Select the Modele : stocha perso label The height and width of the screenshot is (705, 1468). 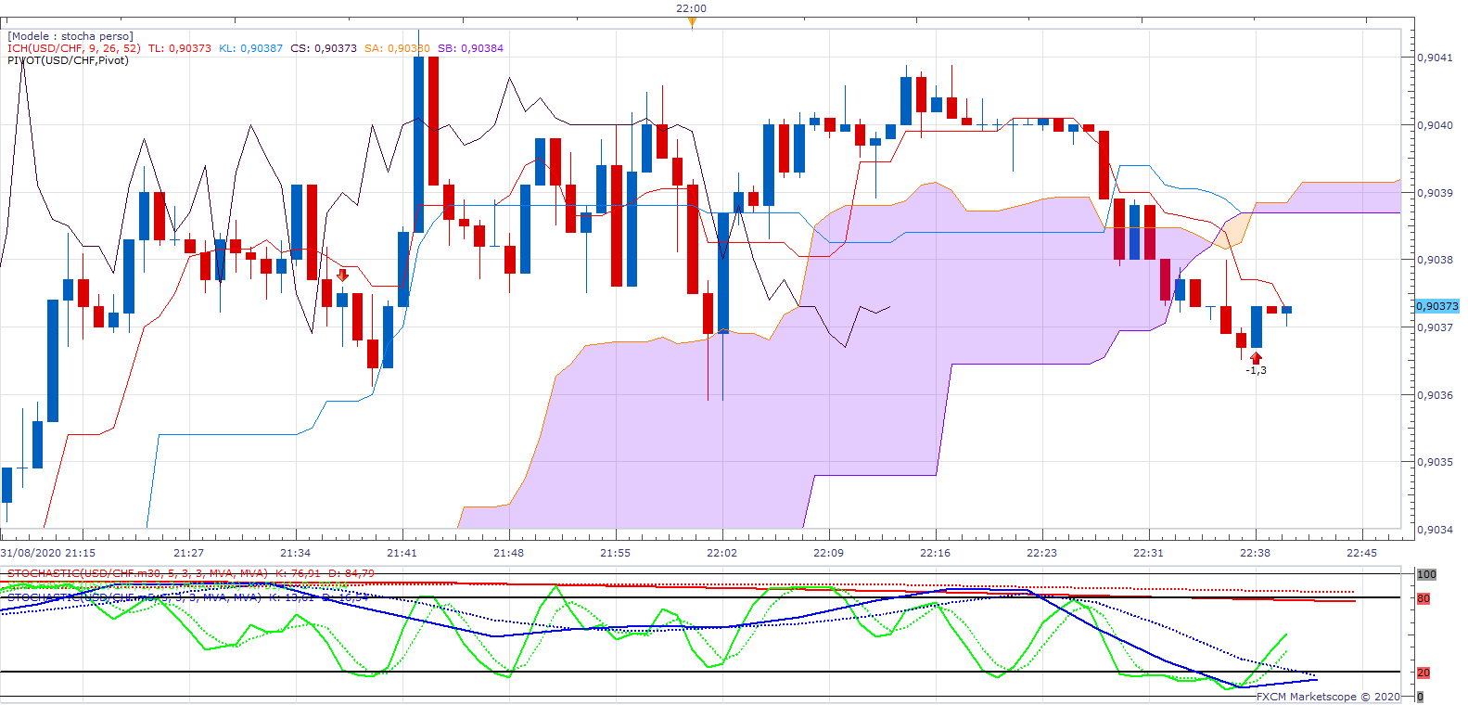[70, 36]
